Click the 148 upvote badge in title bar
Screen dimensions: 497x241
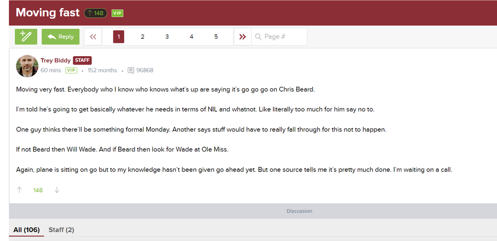(95, 13)
